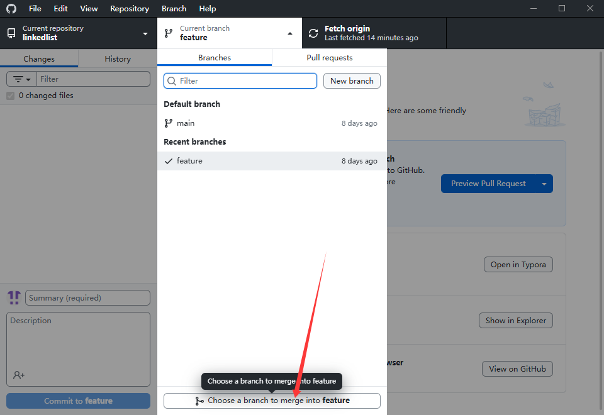Click the Summary (required) input field

pyautogui.click(x=87, y=298)
